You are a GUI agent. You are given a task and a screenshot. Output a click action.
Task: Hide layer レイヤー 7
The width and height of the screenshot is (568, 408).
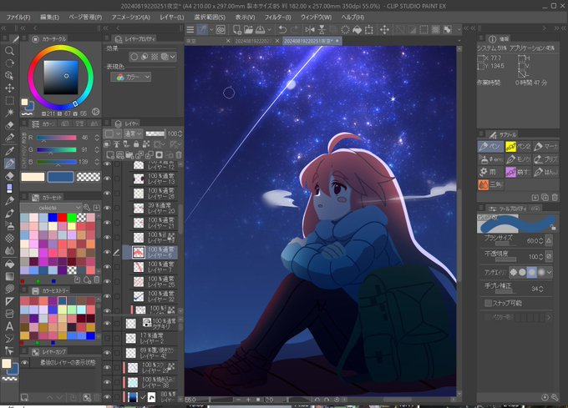coord(107,267)
